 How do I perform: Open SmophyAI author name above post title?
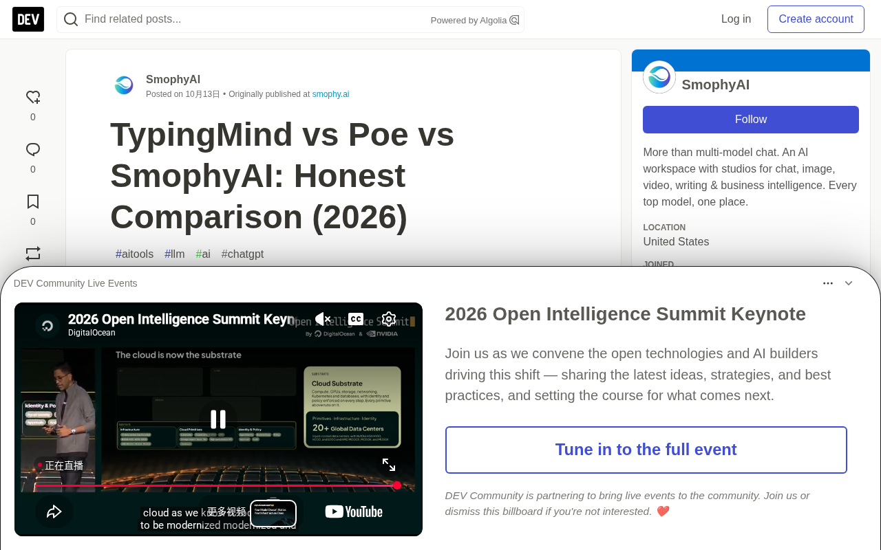point(173,80)
